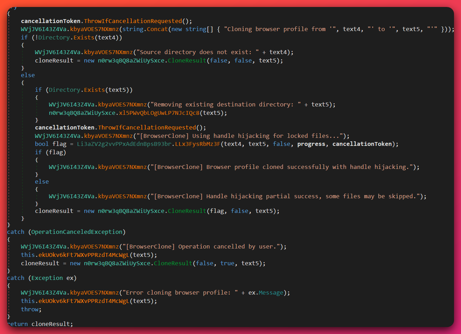Click the OperationCanceledException type name
The height and width of the screenshot is (334, 461).
click(77, 232)
